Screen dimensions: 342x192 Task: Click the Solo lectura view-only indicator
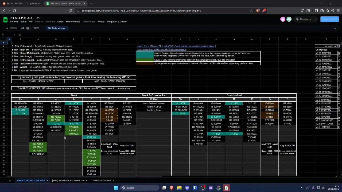pos(57,28)
